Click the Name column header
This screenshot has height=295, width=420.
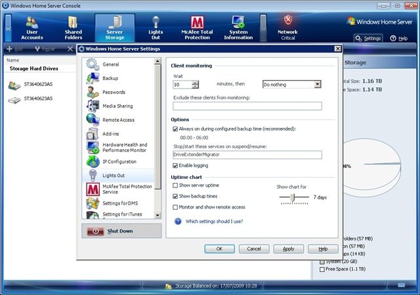(13, 60)
